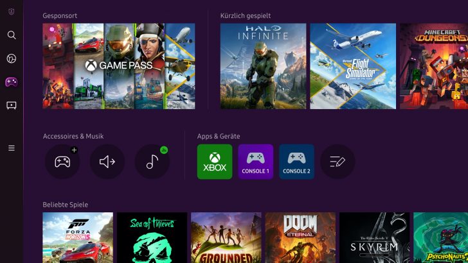
Task: Launch the green Xbox app
Action: click(x=215, y=162)
